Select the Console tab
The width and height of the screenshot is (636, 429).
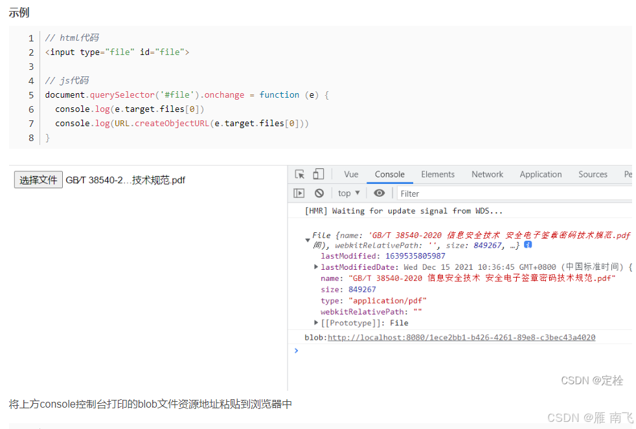(389, 174)
